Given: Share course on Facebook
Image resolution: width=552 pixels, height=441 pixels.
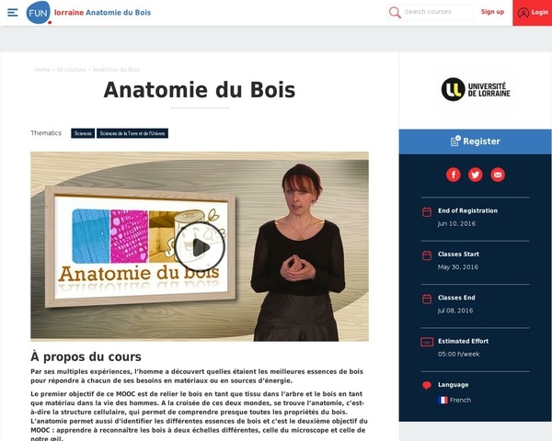Looking at the screenshot, I should [x=453, y=175].
